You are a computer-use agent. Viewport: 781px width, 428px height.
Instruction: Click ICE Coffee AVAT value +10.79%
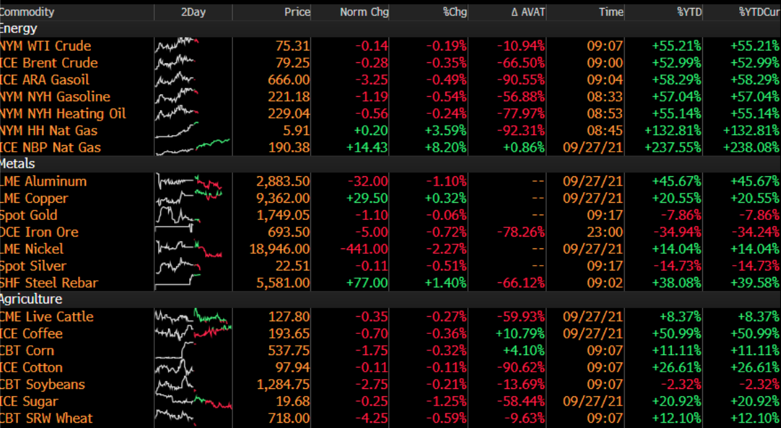[520, 334]
